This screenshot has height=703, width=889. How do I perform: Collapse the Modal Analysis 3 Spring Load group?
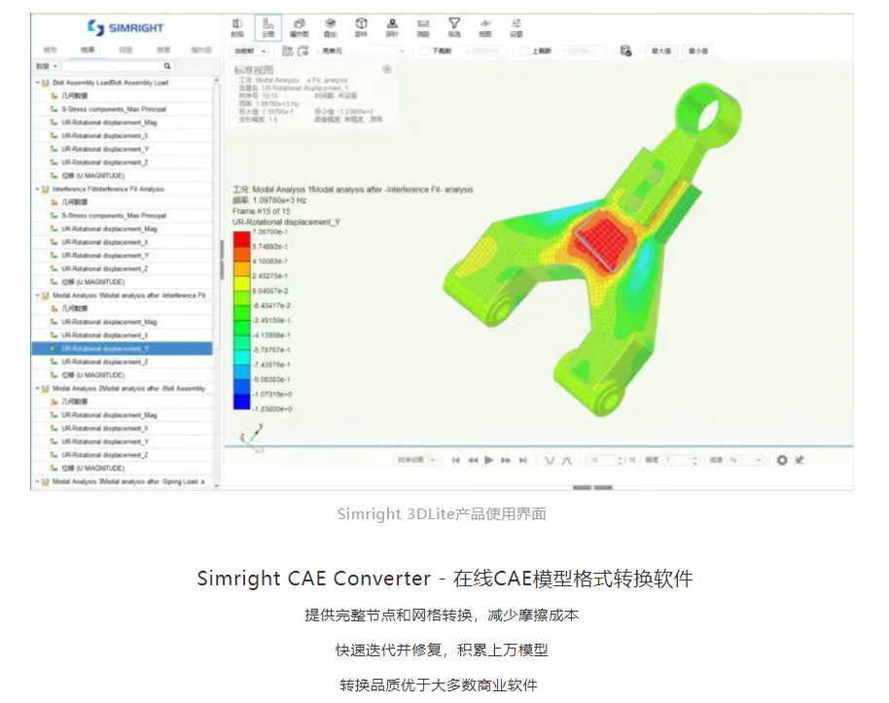coord(37,482)
